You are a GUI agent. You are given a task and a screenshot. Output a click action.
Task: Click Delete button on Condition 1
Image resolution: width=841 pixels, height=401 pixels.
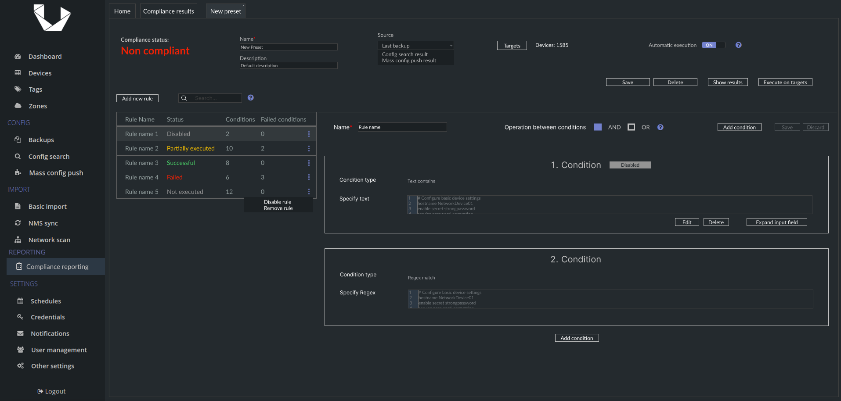pos(716,222)
